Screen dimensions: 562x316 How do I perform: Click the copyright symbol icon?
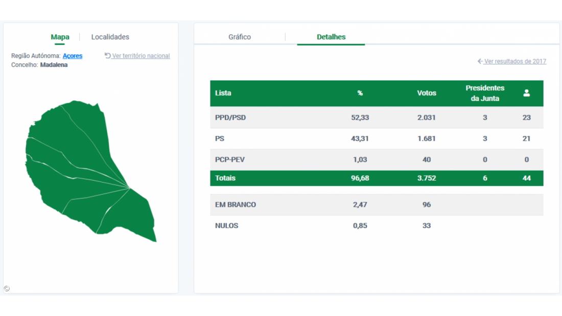(x=7, y=288)
